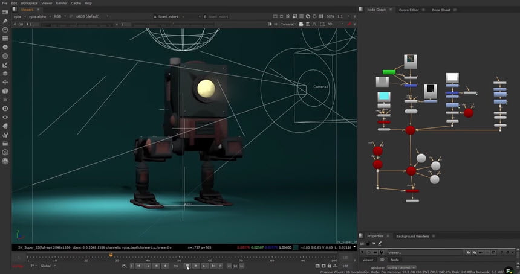Click play backward button on timeline
Screen dimensions: 520x274
pos(165,266)
